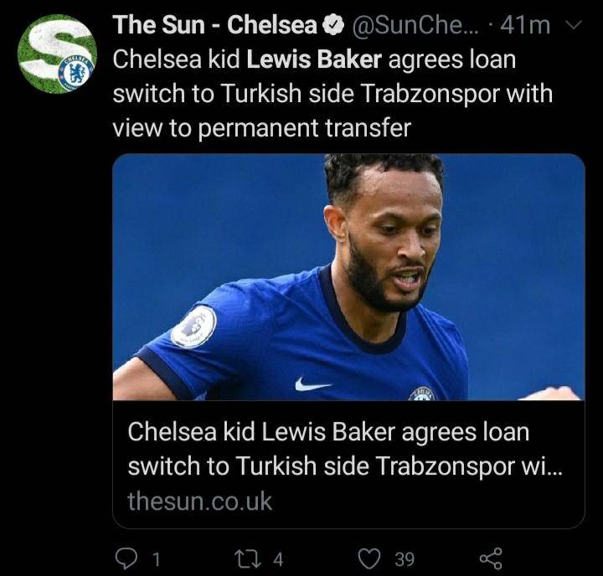Expand the tweet options chevron
Screen dimensions: 603x576
(x=573, y=26)
